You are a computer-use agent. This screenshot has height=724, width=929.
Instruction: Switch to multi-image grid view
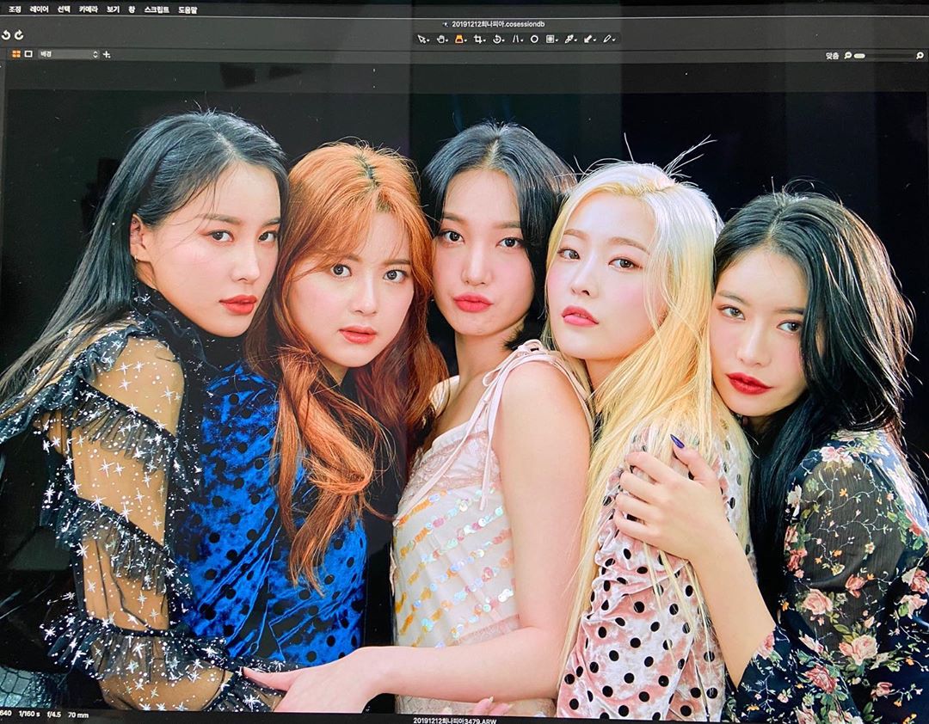[x=16, y=54]
